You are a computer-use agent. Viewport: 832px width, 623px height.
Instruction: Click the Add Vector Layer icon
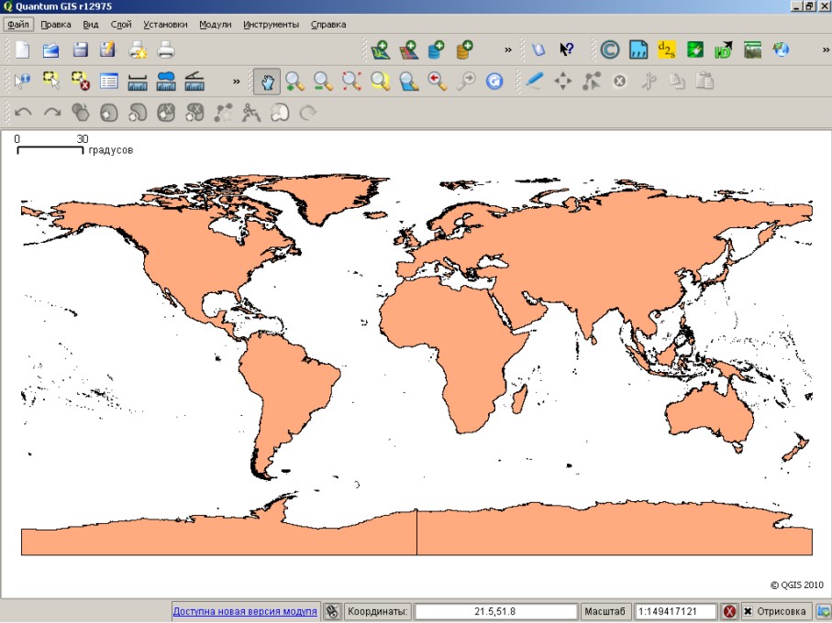pos(380,49)
